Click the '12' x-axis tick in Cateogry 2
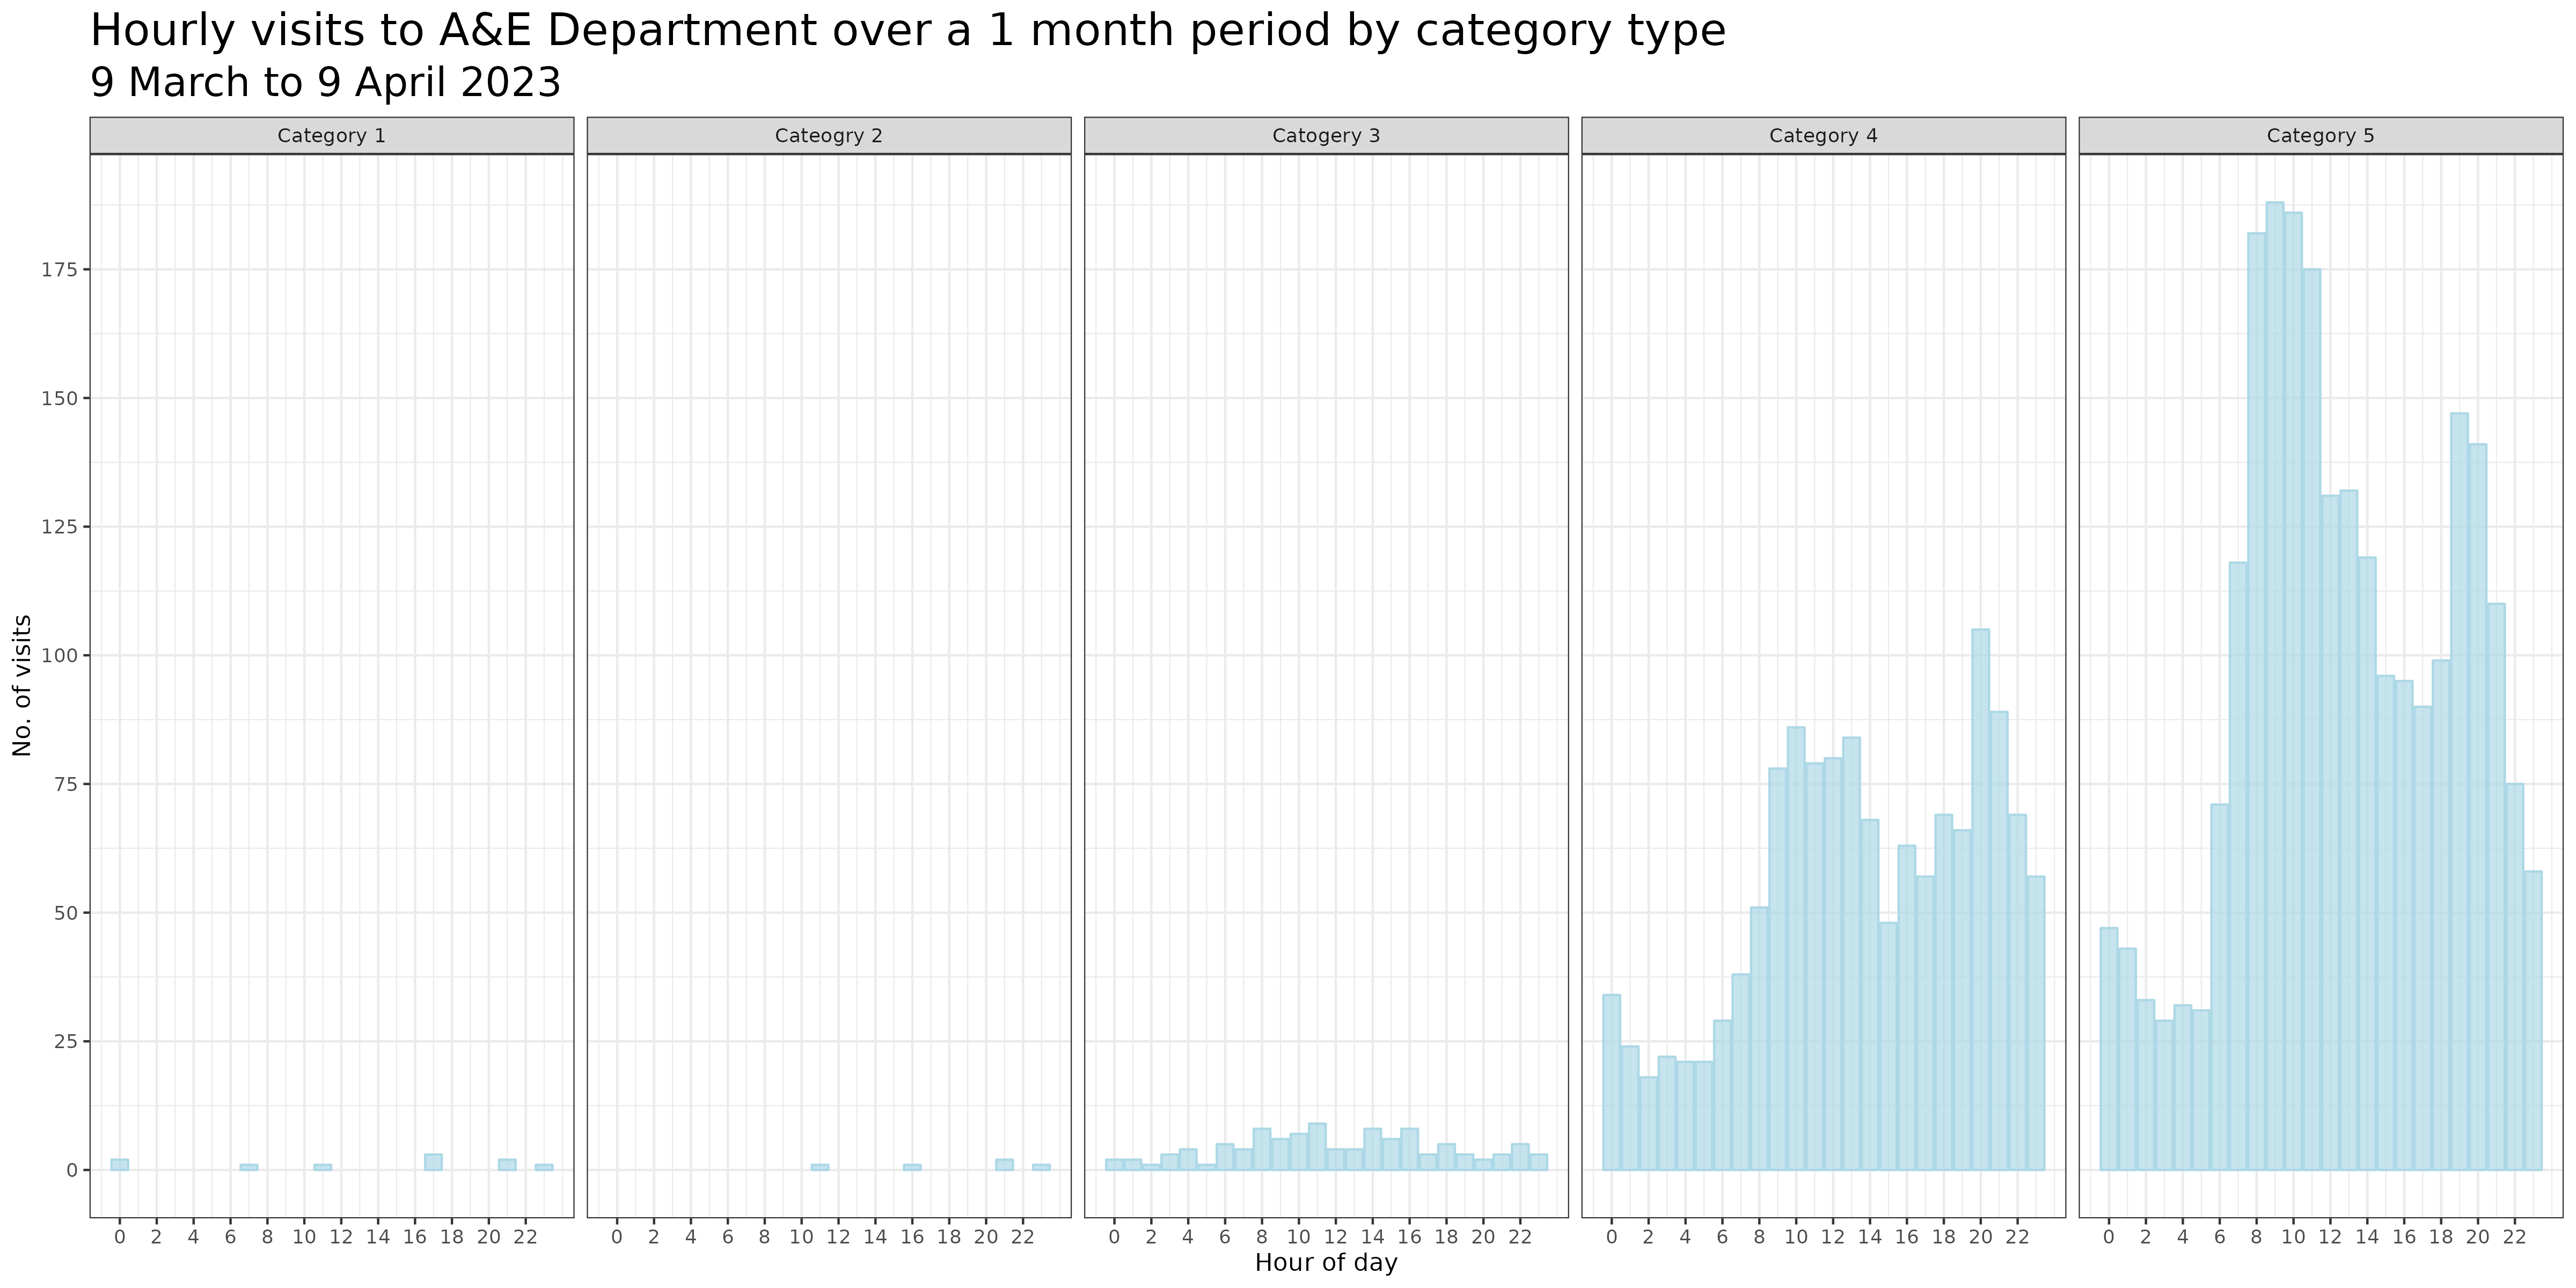This screenshot has height=1288, width=2576. [x=838, y=1237]
